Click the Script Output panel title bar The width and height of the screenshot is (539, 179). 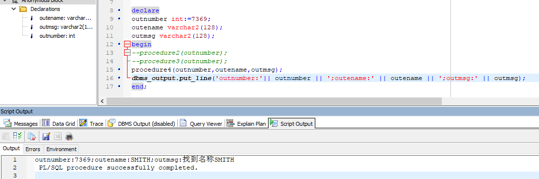(269, 111)
